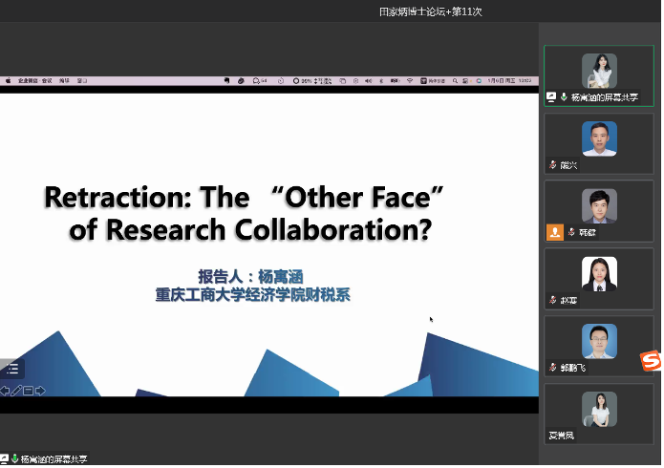The height and width of the screenshot is (468, 664).
Task: Click the Apple menu in shared menu bar
Action: (x=7, y=81)
